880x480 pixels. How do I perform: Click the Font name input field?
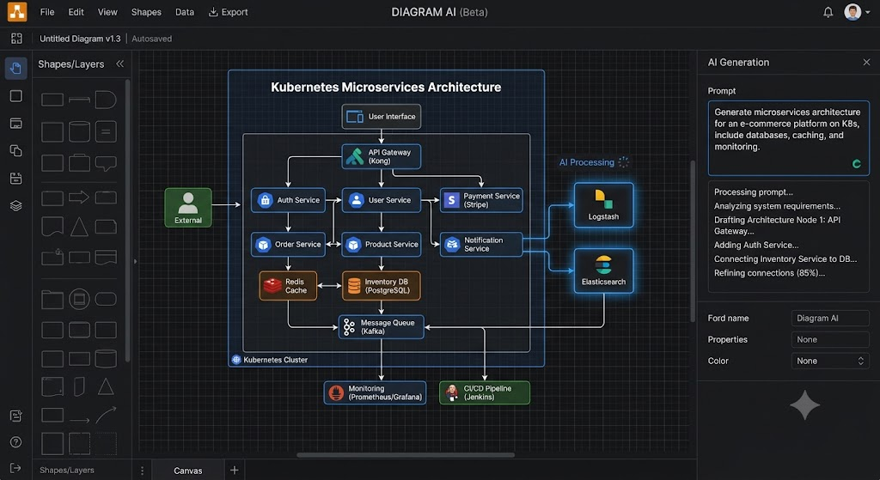(830, 318)
